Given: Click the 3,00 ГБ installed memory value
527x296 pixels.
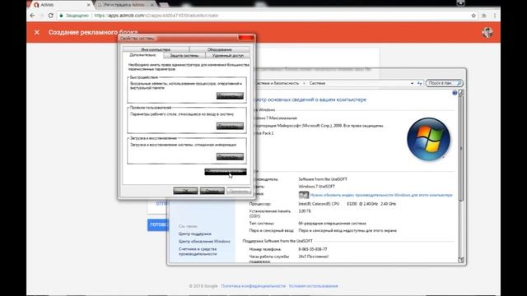Looking at the screenshot, I should coord(305,211).
